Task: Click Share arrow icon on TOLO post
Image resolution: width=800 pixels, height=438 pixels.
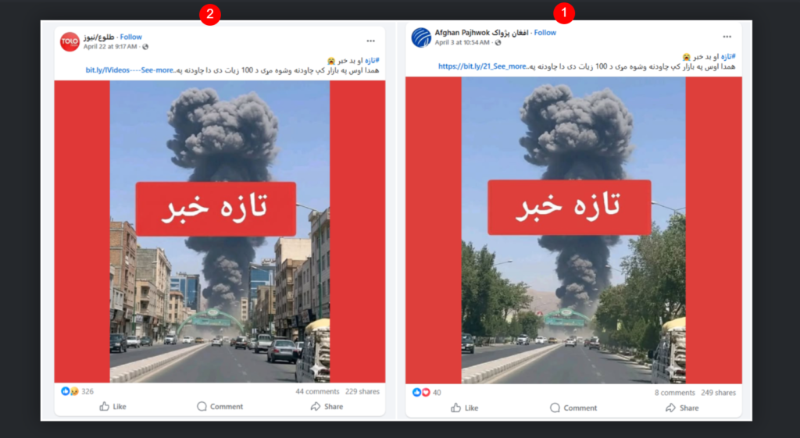Action: pyautogui.click(x=316, y=406)
